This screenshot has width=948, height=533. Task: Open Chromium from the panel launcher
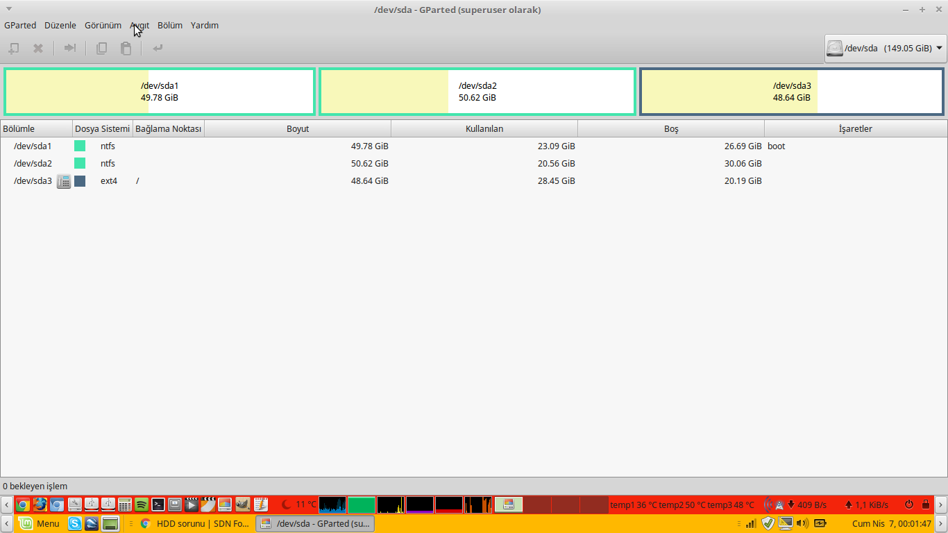(x=57, y=505)
